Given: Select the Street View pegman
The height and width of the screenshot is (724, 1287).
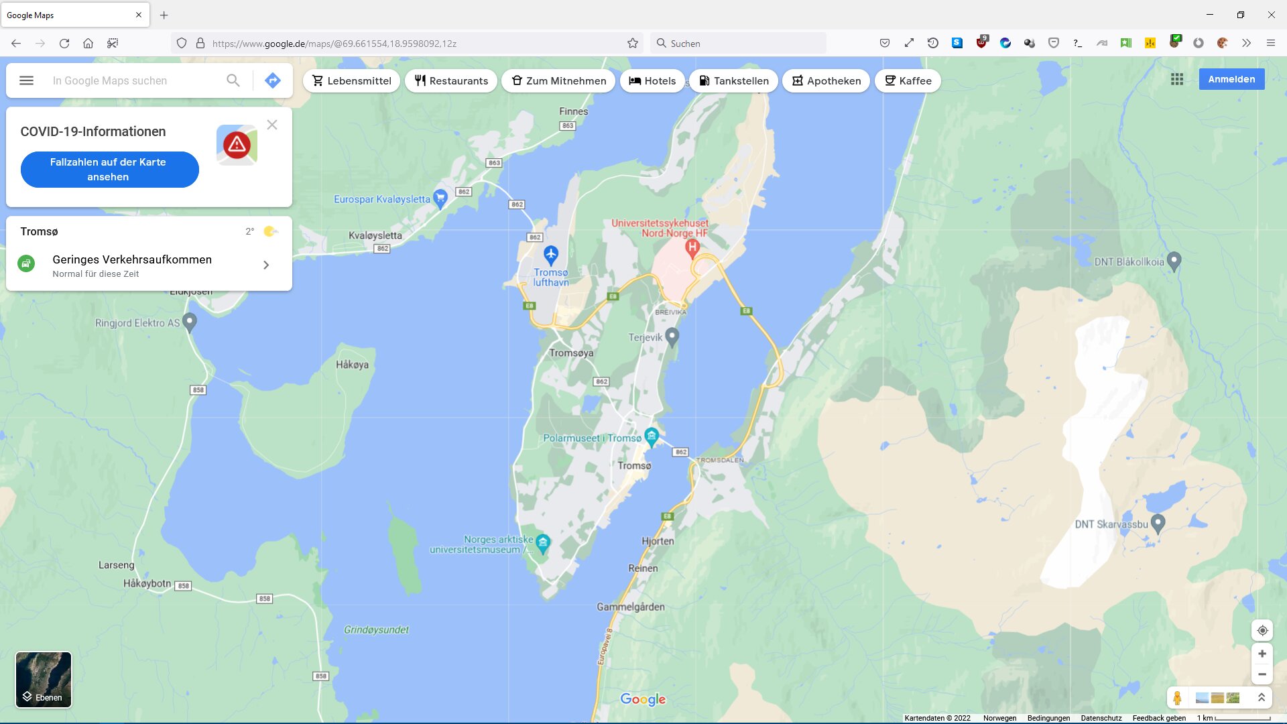Looking at the screenshot, I should pyautogui.click(x=1177, y=698).
